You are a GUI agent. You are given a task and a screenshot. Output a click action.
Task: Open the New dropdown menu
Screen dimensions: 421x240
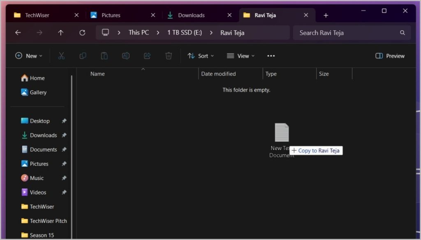[29, 56]
